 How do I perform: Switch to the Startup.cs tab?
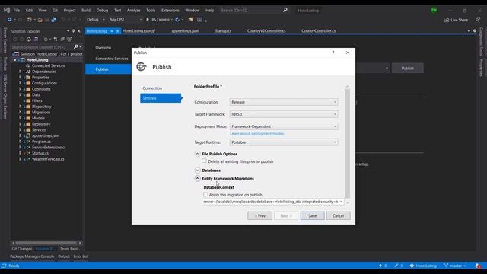223,31
